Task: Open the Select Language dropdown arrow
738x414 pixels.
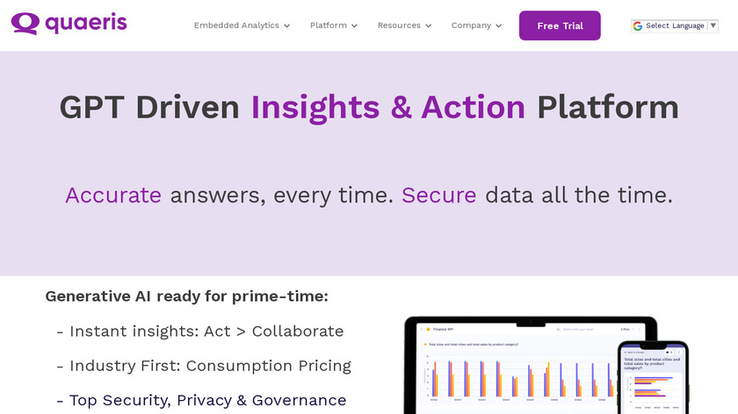Action: (713, 26)
